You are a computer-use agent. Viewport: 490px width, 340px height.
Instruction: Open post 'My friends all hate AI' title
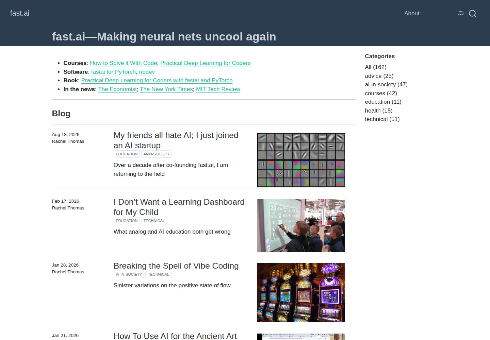coord(176,140)
